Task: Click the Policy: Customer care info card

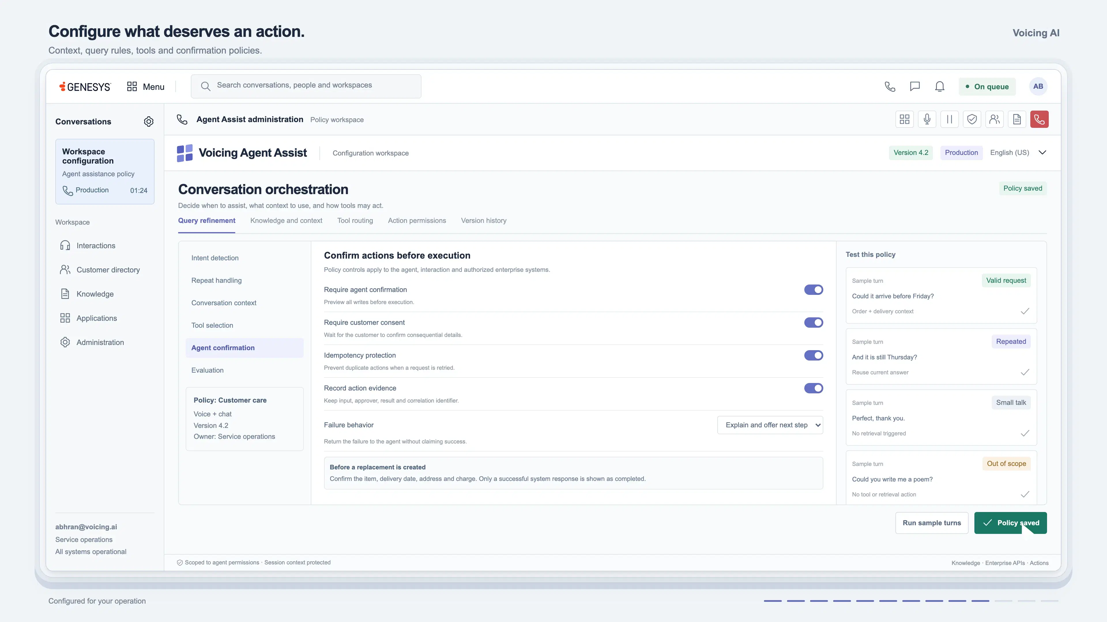Action: (x=244, y=419)
